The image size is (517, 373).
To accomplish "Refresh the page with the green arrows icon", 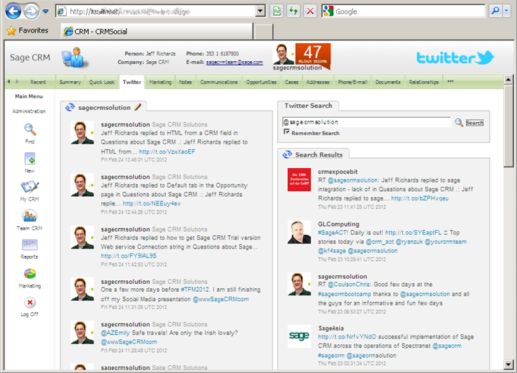I will tap(293, 11).
